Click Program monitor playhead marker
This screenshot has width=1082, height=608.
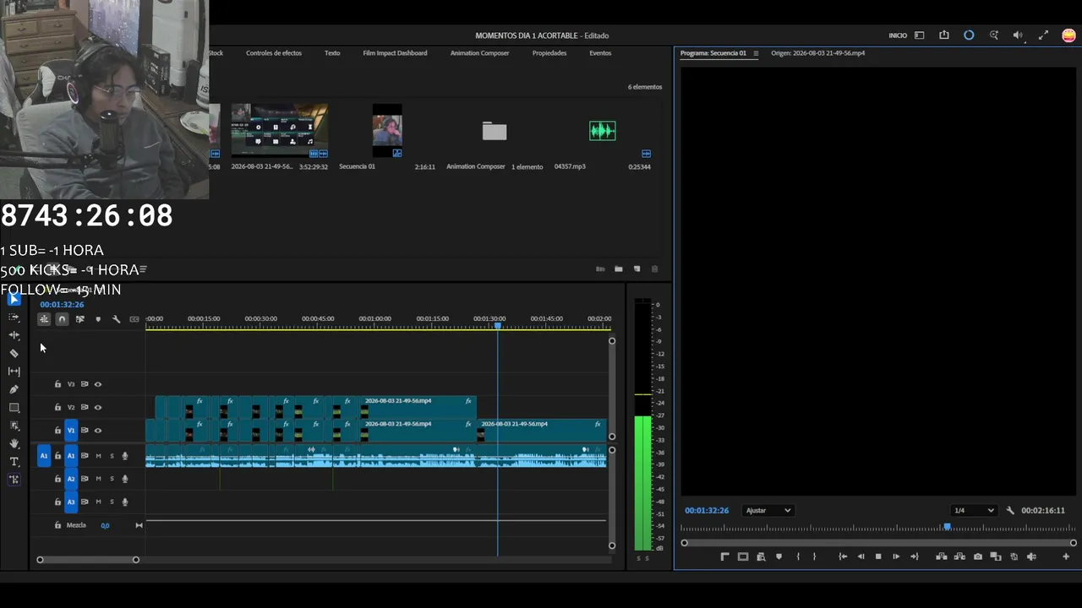point(948,527)
